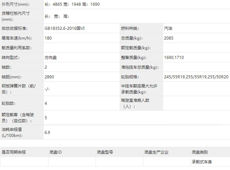Viewport: 230px width, 170px height.
Task: Click the 轴数 label
Action: point(6,67)
